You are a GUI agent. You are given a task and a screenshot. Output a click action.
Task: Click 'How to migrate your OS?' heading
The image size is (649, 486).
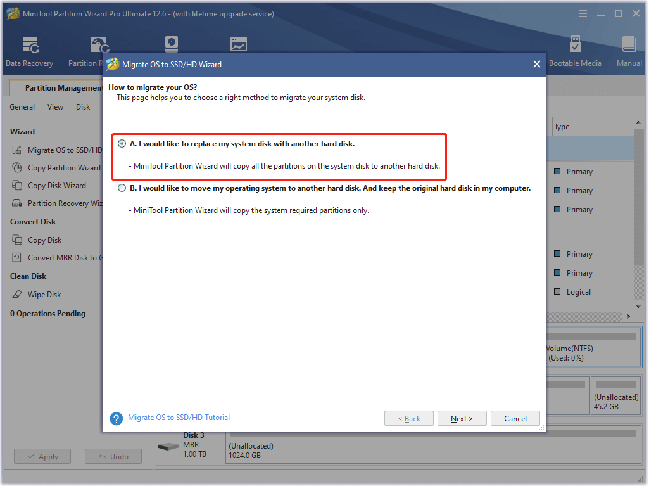click(153, 87)
